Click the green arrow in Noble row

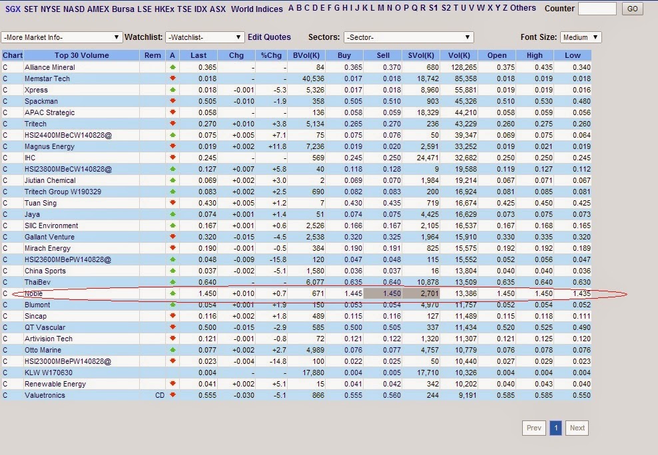coord(172,293)
